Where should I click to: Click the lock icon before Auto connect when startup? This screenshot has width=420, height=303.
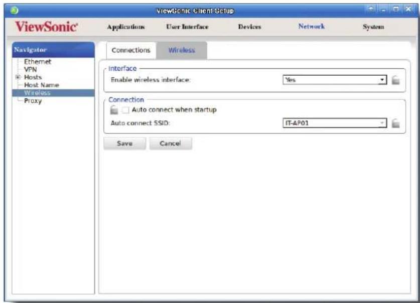coord(114,110)
